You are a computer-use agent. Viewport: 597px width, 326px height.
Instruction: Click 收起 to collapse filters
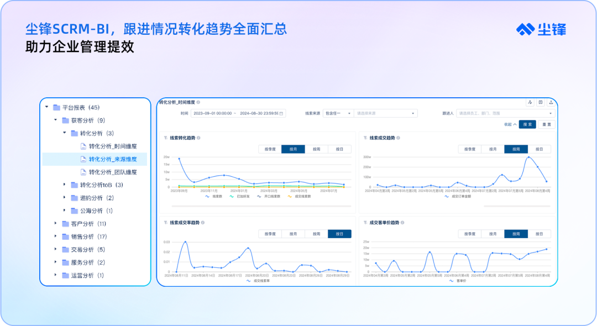coord(510,124)
